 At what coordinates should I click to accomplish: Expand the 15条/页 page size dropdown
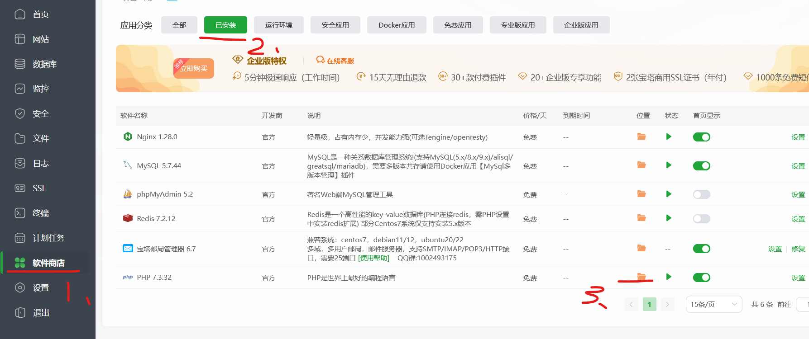point(713,304)
